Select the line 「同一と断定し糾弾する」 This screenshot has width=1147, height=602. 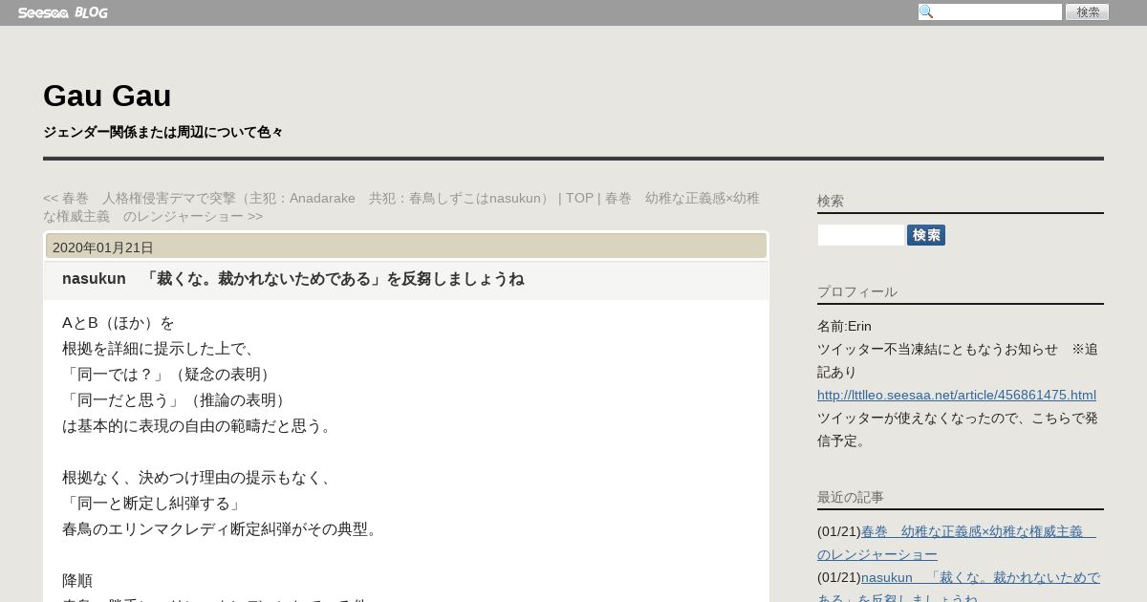[x=153, y=504]
